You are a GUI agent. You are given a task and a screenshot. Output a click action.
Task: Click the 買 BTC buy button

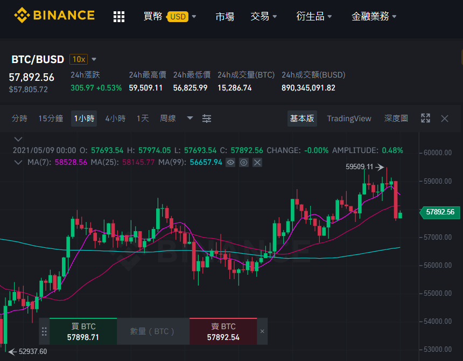pos(83,331)
